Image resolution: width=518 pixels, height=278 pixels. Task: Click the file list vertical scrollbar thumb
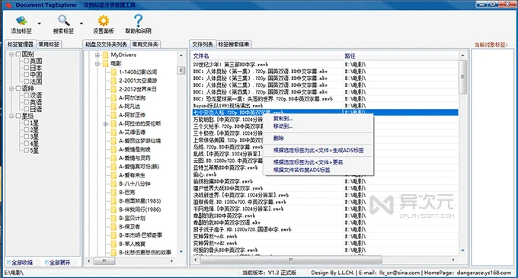coord(462,77)
